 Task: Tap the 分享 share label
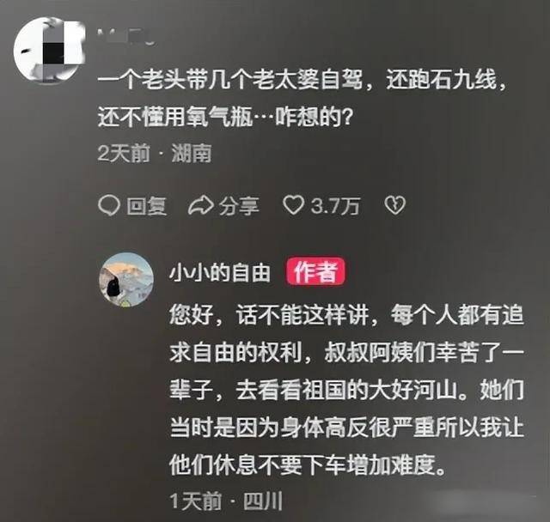pos(239,206)
